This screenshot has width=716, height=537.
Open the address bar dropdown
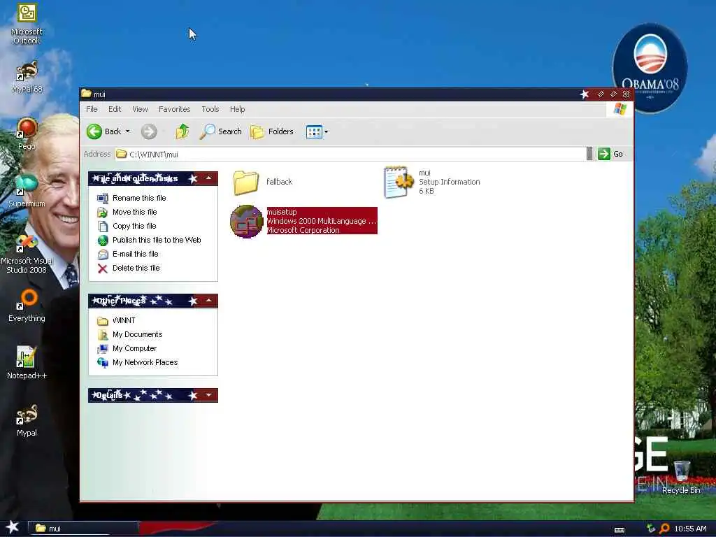tap(589, 154)
